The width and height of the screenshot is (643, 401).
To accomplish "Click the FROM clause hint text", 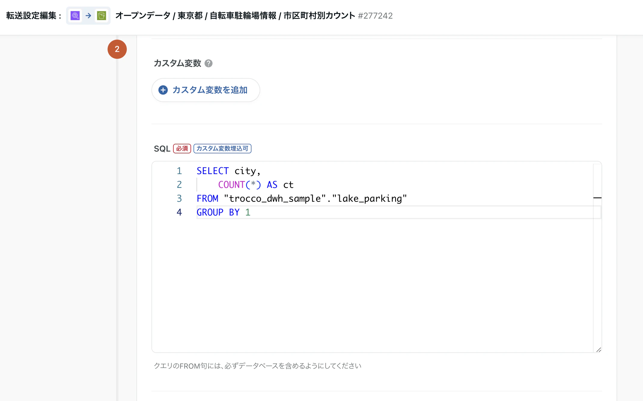I will (258, 366).
